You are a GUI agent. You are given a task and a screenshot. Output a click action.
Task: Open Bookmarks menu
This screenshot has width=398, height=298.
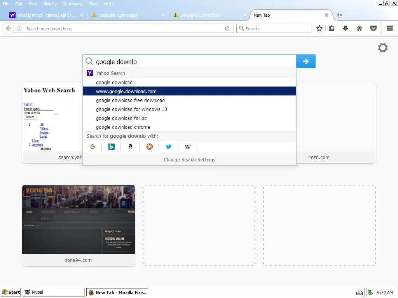(73, 4)
